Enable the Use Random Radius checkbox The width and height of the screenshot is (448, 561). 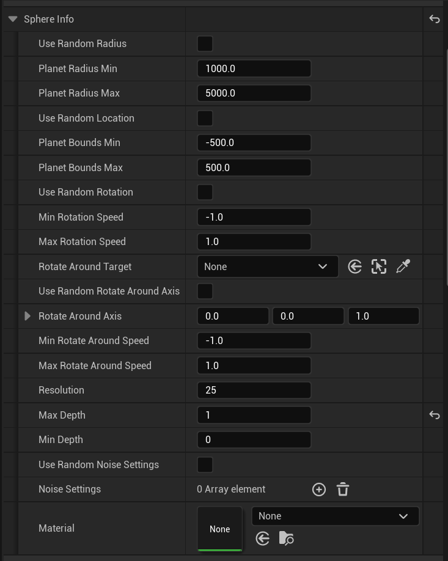205,43
